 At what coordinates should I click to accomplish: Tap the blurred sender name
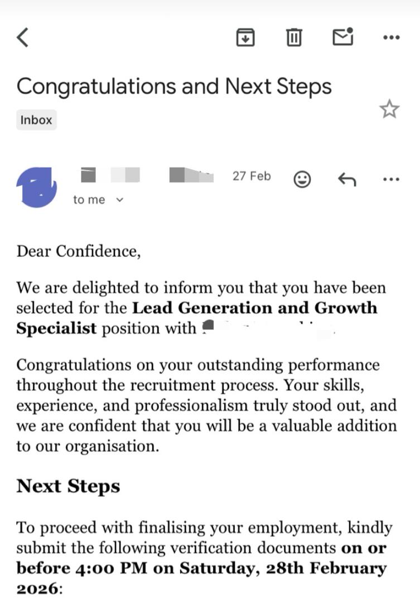[x=147, y=175]
